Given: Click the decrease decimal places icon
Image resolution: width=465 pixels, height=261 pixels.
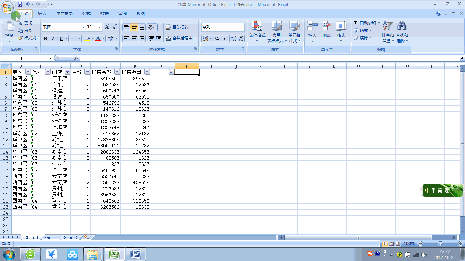Looking at the screenshot, I should (x=241, y=39).
